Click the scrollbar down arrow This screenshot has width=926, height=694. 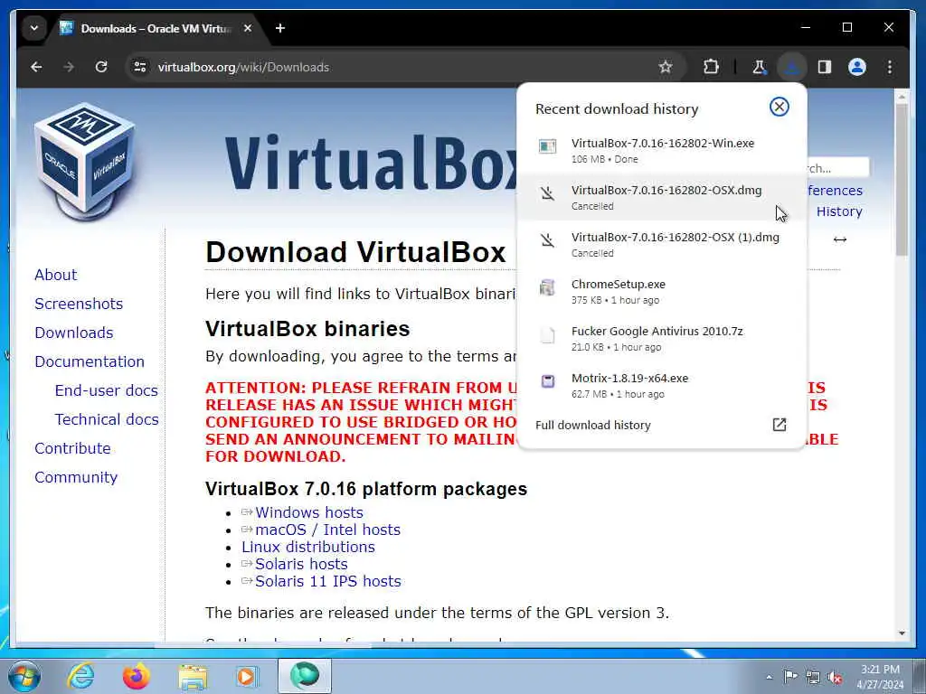tap(902, 633)
